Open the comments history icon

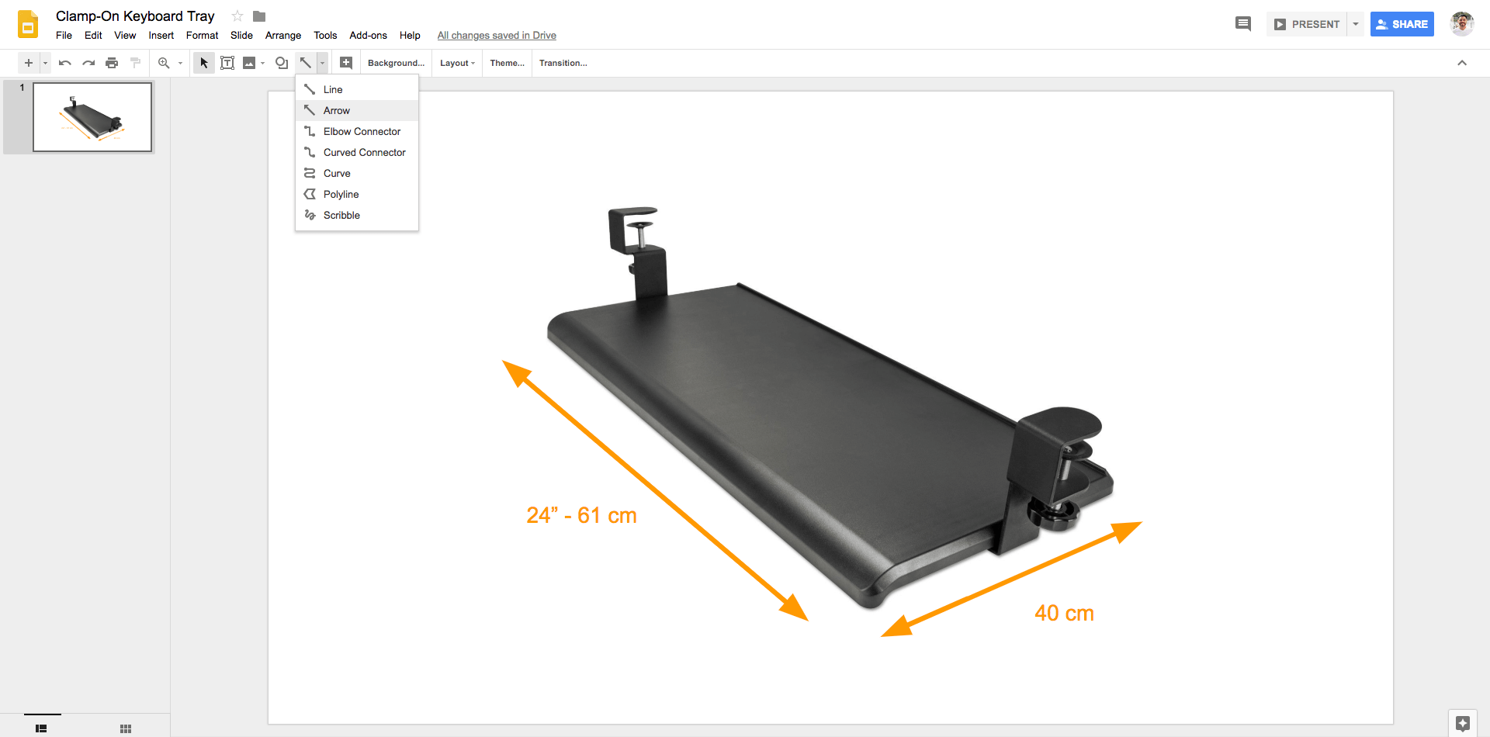(x=1242, y=24)
